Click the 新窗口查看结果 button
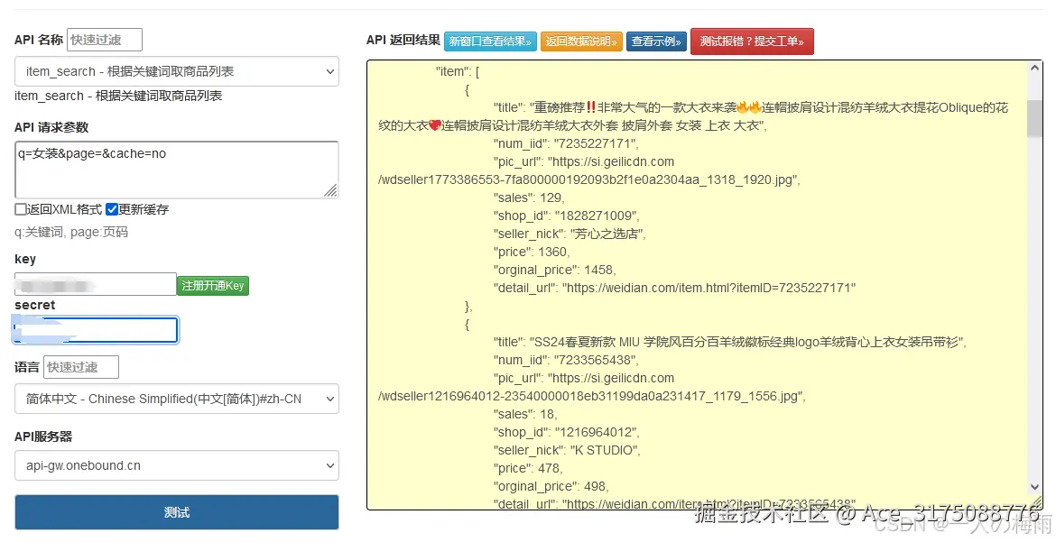 [490, 41]
